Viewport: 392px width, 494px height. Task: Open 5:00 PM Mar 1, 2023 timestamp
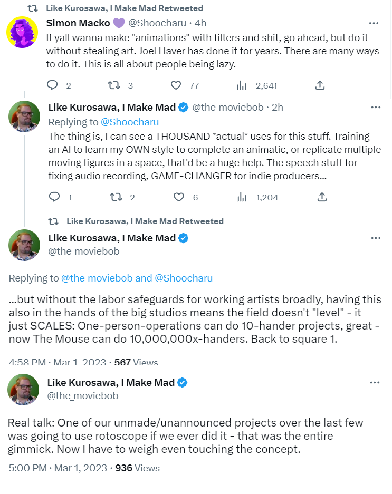pos(58,468)
